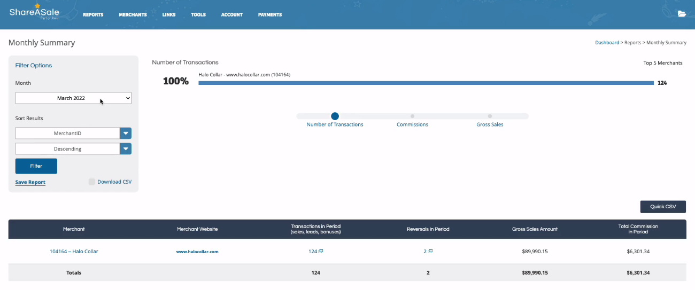Open the MERCHANTS menu
Image resolution: width=695 pixels, height=290 pixels.
[133, 14]
